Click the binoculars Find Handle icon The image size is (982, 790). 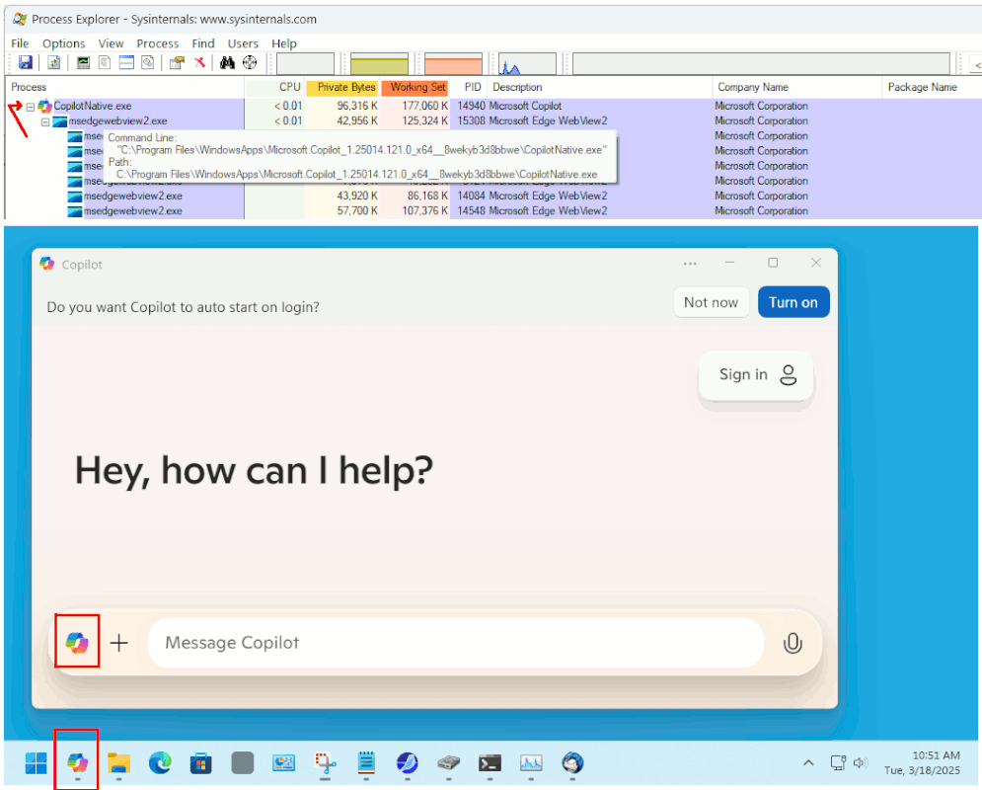(227, 62)
